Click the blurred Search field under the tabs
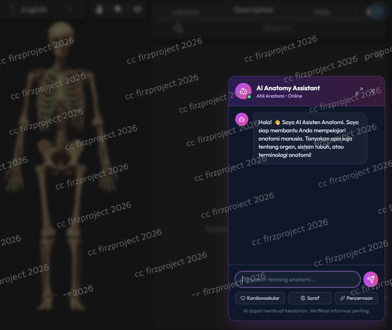The height and width of the screenshot is (330, 392). click(269, 28)
